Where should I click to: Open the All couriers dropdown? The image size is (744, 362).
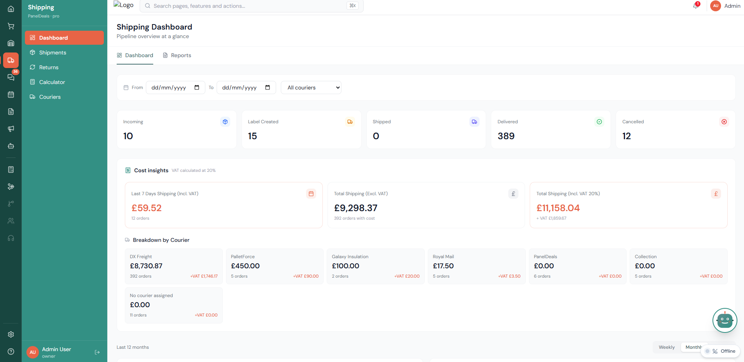(x=311, y=87)
